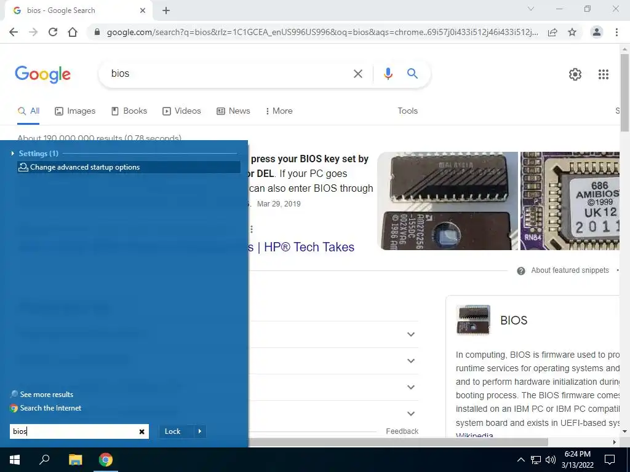Open the BIOS chip photo with black EPROMs

click(448, 201)
